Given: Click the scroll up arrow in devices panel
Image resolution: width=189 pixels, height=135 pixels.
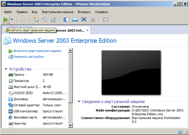Looking at the screenshot, I should pyautogui.click(x=70, y=50).
